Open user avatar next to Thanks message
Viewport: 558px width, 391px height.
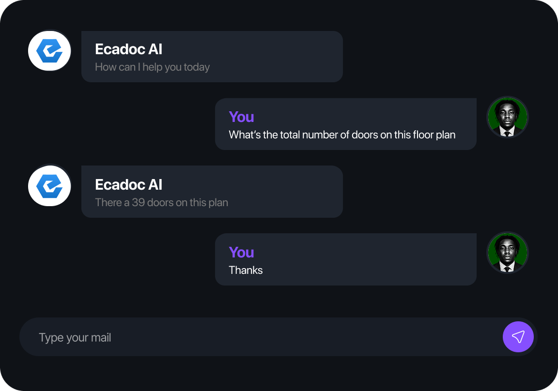[507, 253]
